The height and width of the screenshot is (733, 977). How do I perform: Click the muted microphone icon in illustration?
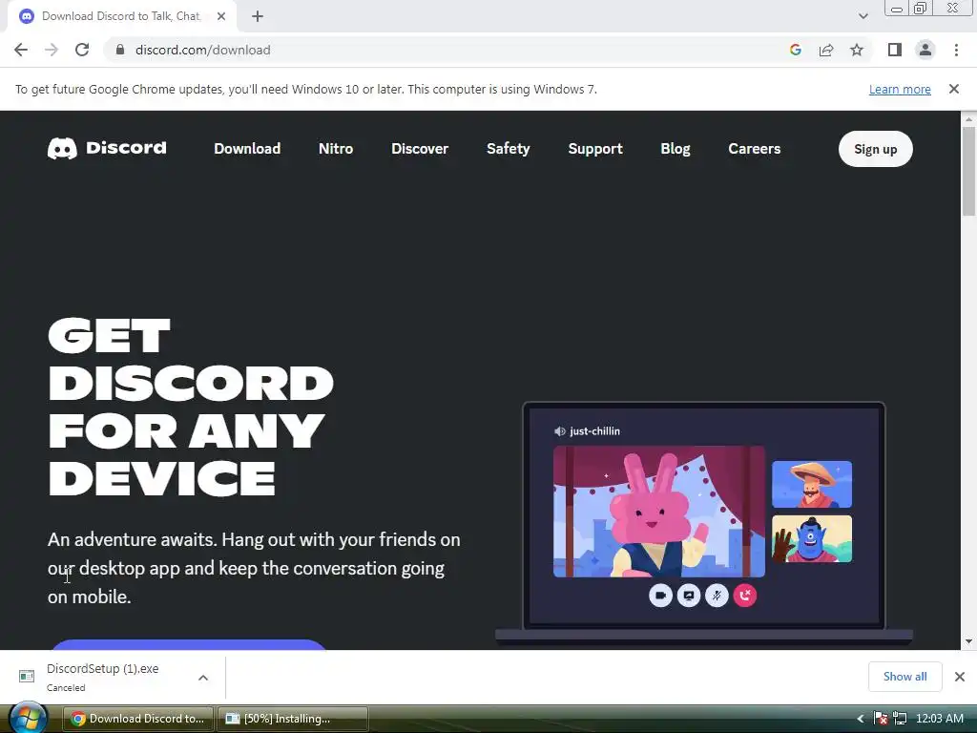pos(717,596)
